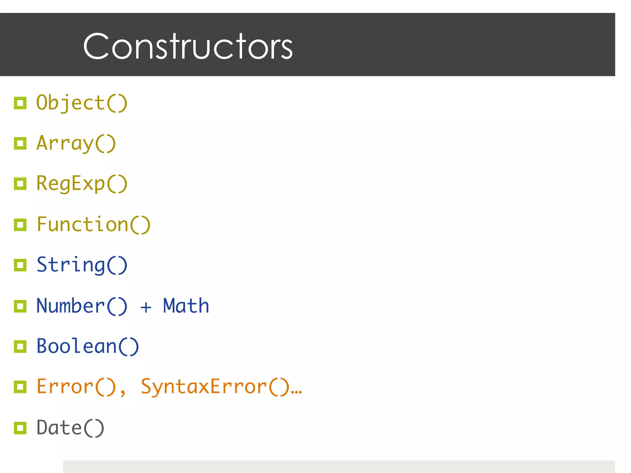Click the square bullet next to Array()

[20, 144]
